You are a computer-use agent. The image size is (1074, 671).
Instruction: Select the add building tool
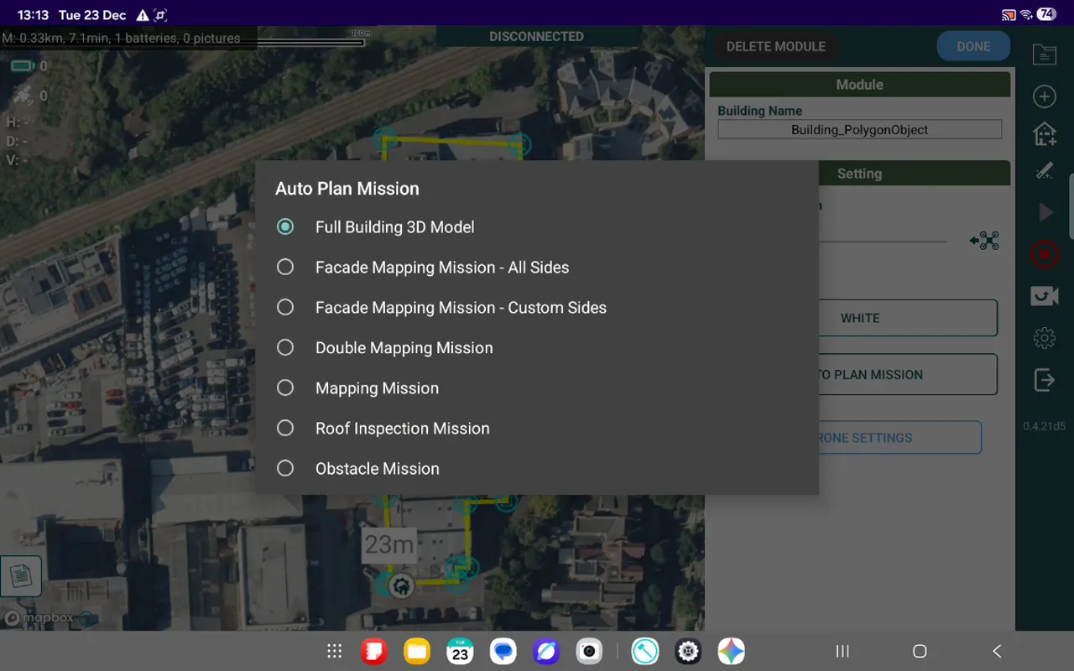(x=1045, y=133)
